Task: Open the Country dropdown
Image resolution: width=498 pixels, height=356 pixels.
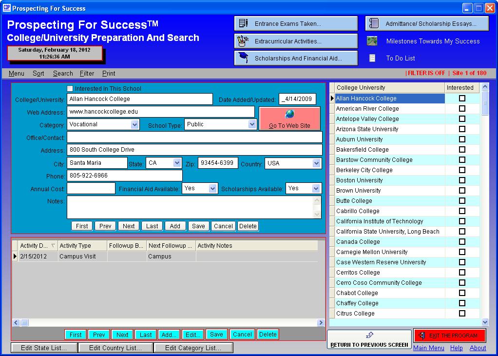Action: pos(316,163)
